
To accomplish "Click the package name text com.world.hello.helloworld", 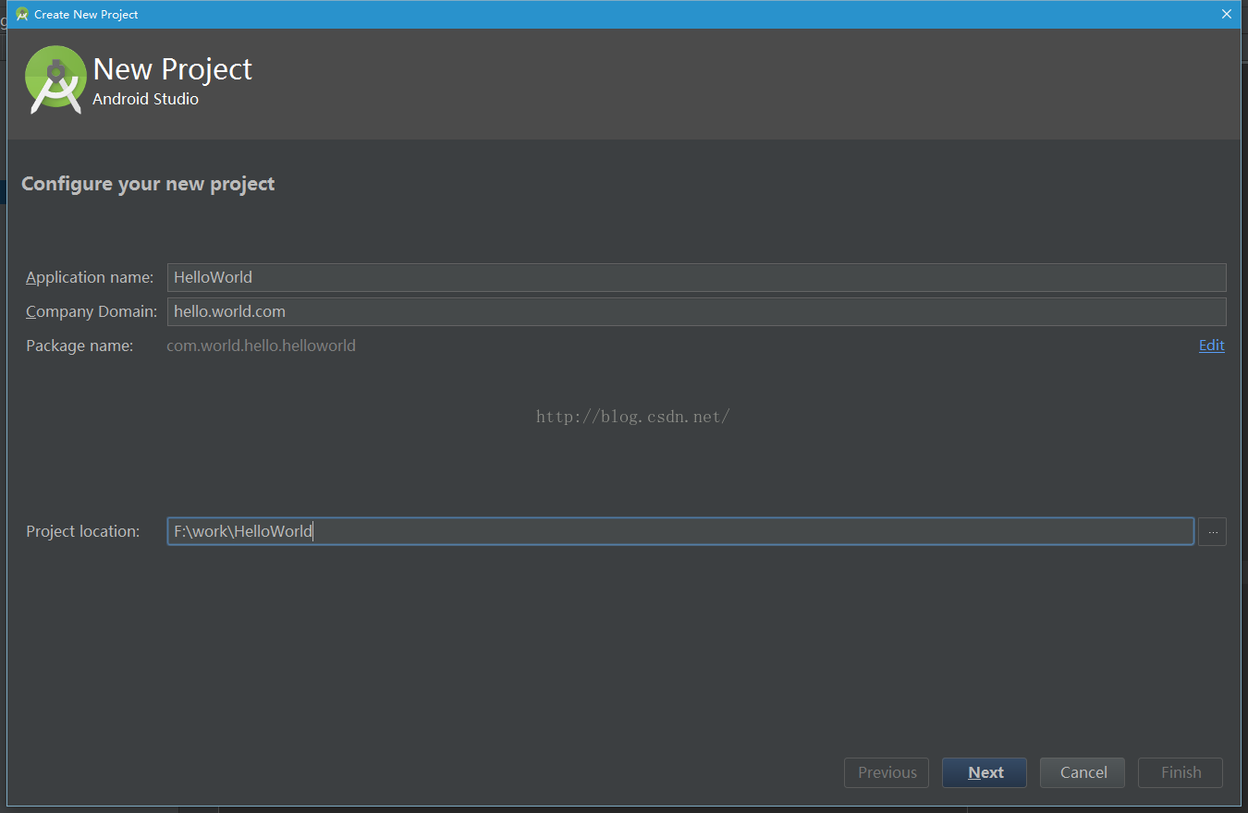I will 261,346.
